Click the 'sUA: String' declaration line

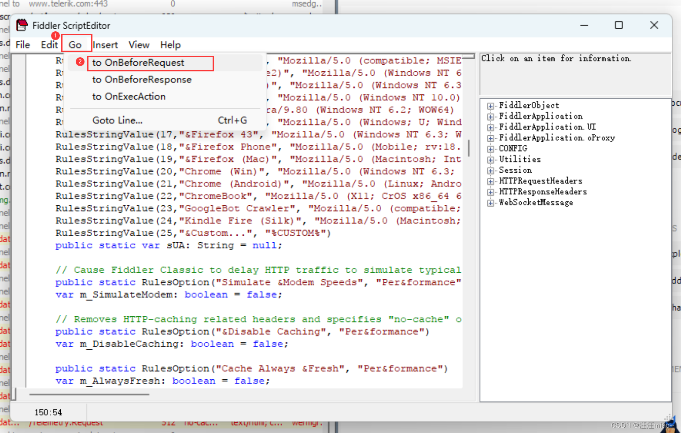pyautogui.click(x=169, y=245)
